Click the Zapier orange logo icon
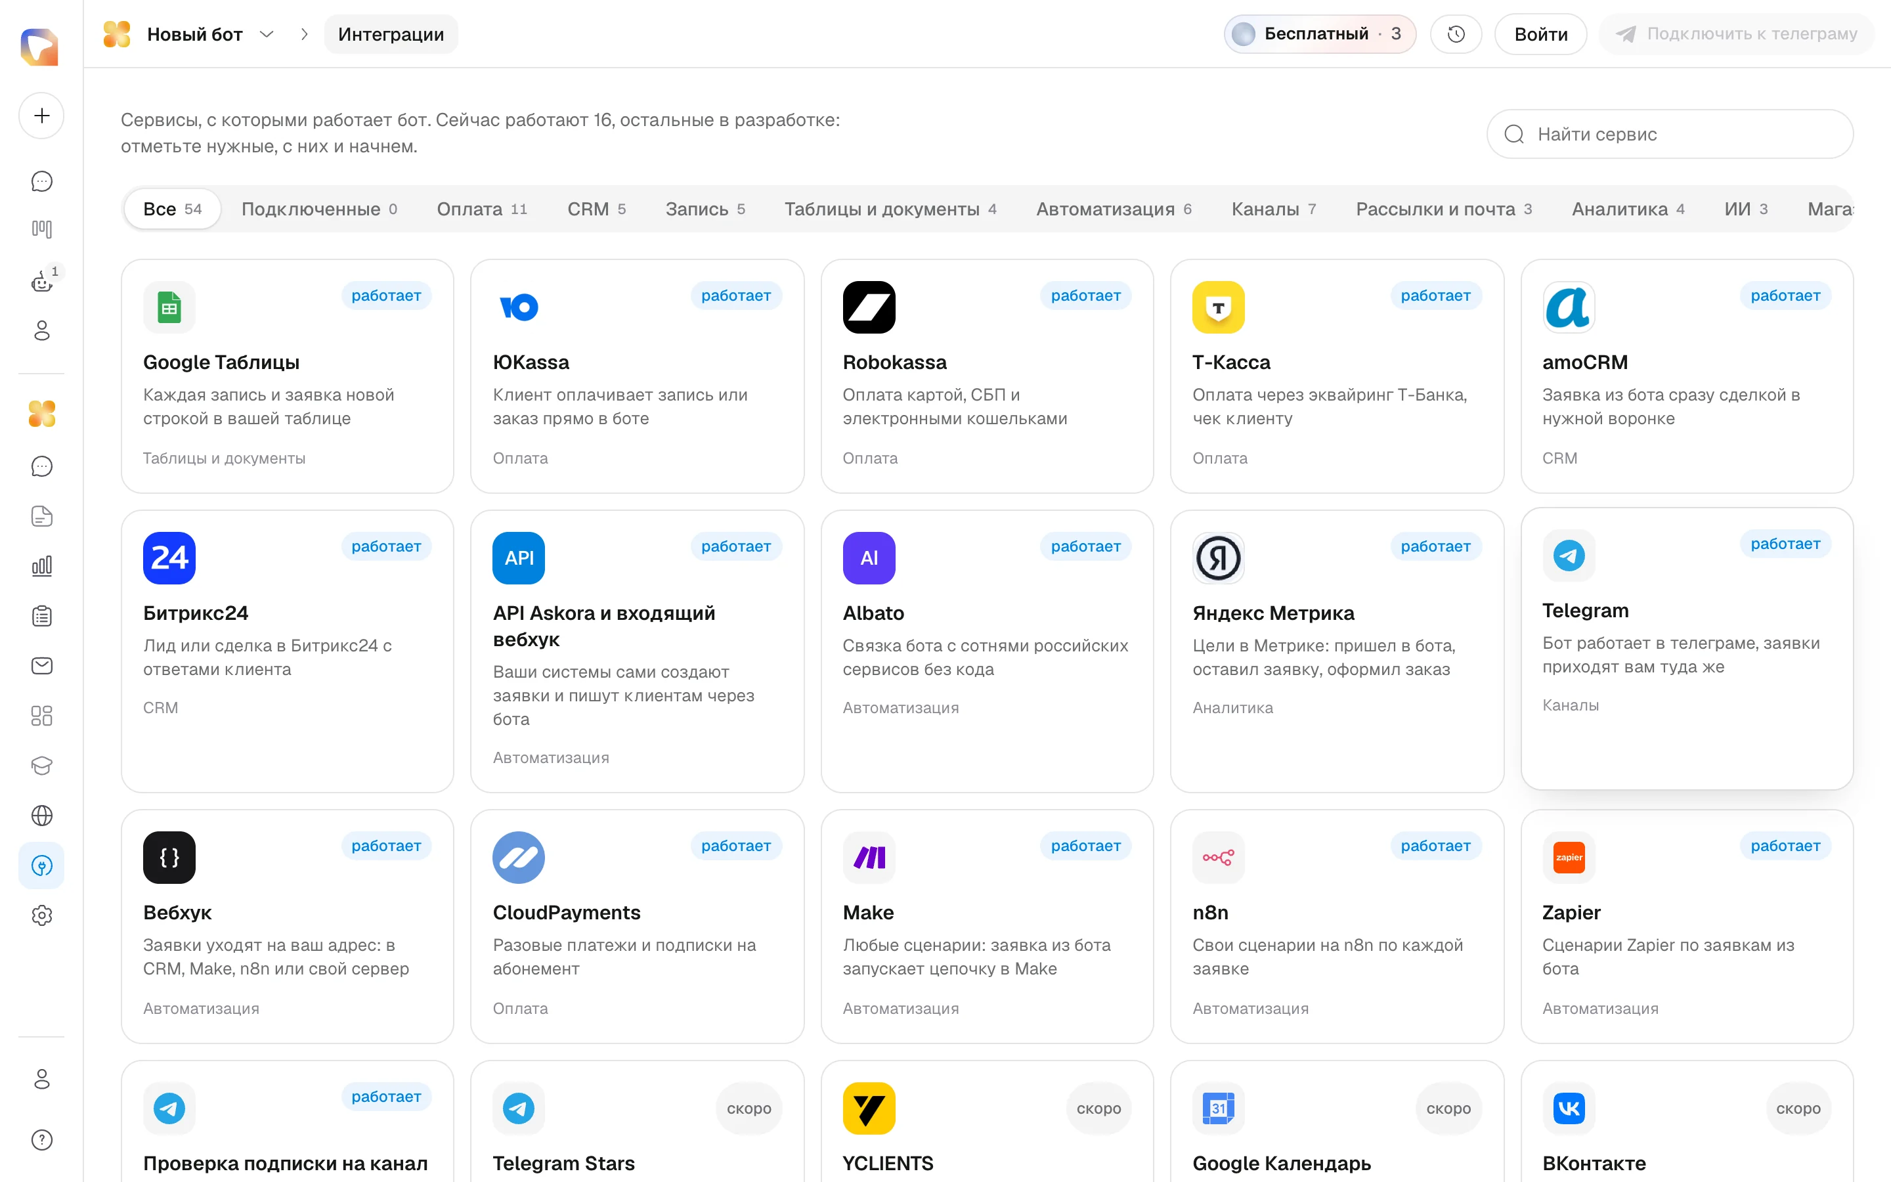The width and height of the screenshot is (1891, 1182). click(x=1568, y=858)
